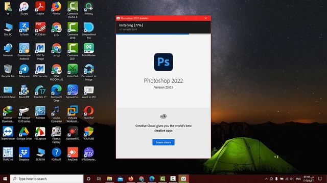
Task: Open the FORMAT help-icon shortcut
Action: (56, 155)
